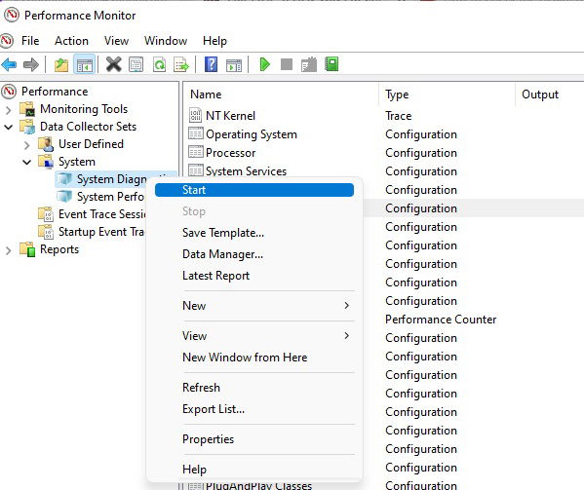Image resolution: width=584 pixels, height=490 pixels.
Task: Toggle Show/Hide Console Tree toolbar button
Action: (85, 65)
